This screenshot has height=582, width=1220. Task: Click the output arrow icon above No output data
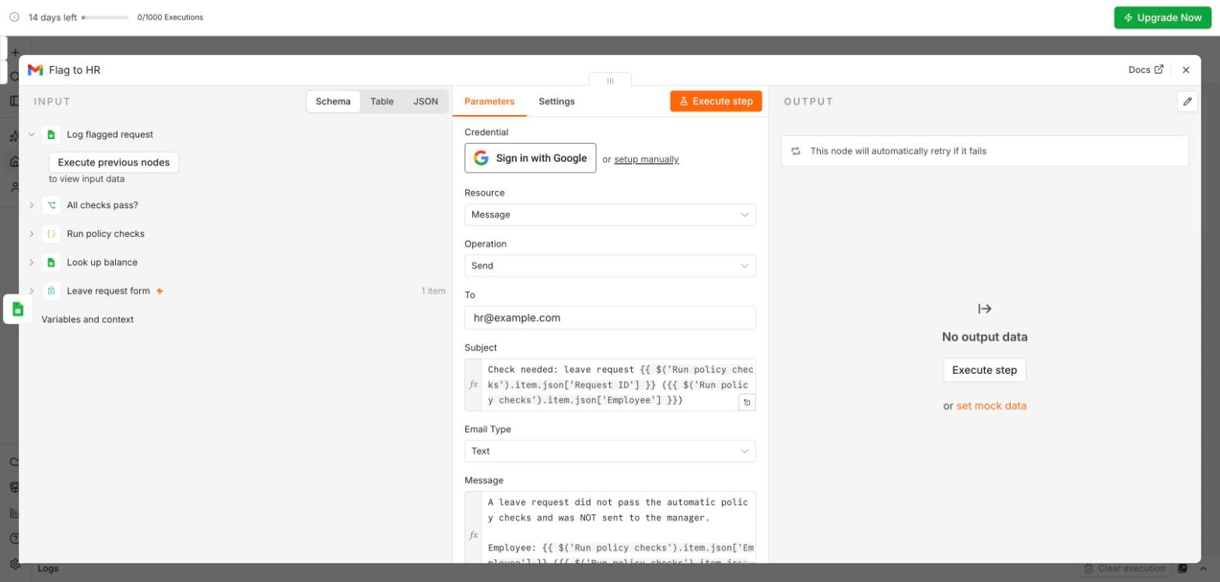pyautogui.click(x=984, y=309)
